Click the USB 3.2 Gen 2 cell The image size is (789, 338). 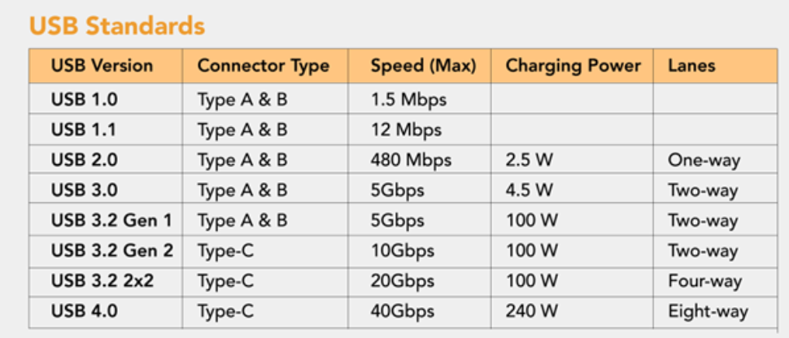click(x=111, y=251)
